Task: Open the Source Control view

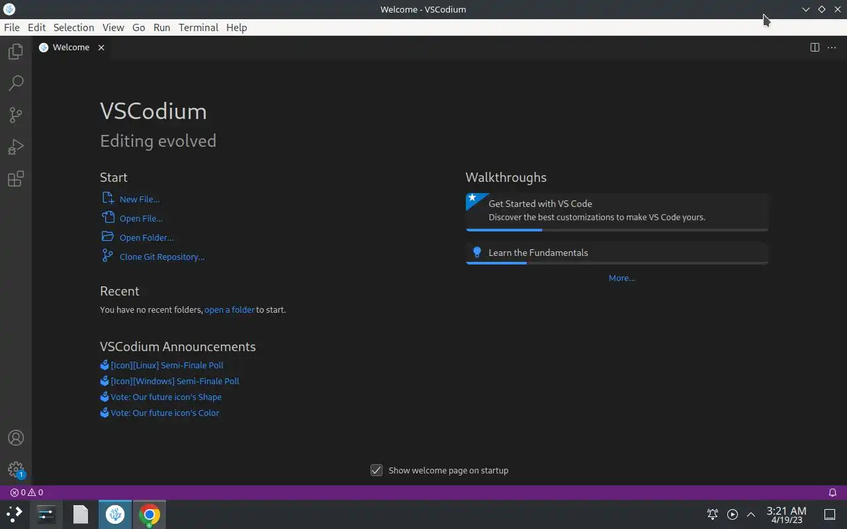Action: [x=16, y=115]
